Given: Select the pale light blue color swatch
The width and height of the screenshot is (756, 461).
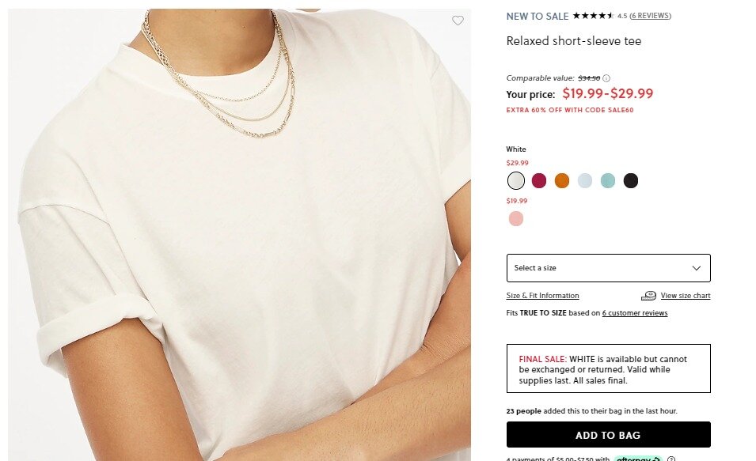Looking at the screenshot, I should click(x=585, y=181).
